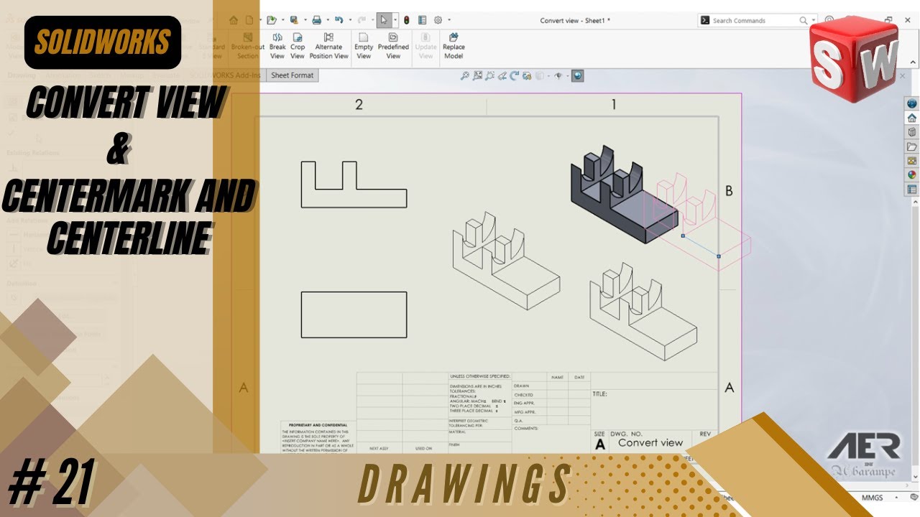
Task: Switch to the Sheet Format tab
Action: tap(292, 75)
